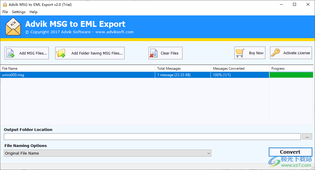Click the shopping cart Buy Now icon
This screenshot has width=315, height=170.
click(240, 52)
